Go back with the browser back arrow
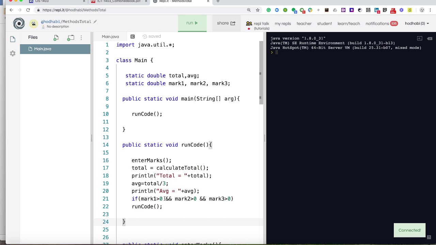The image size is (436, 245). [x=11, y=10]
